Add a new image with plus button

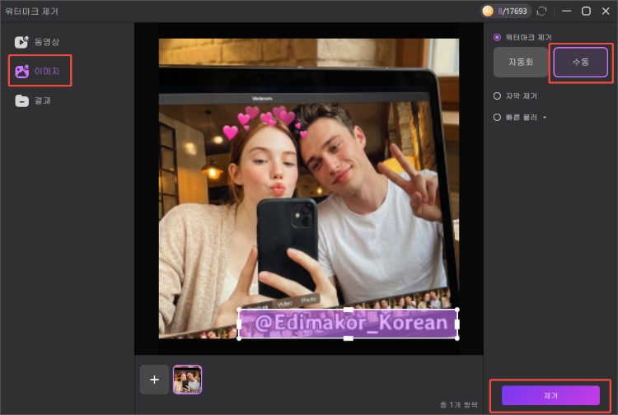coord(154,380)
